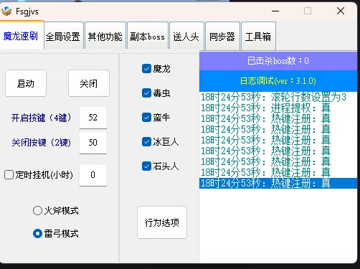This screenshot has height=269, width=360.
Task: Select the 火斧模式 radio button
Action: click(37, 211)
